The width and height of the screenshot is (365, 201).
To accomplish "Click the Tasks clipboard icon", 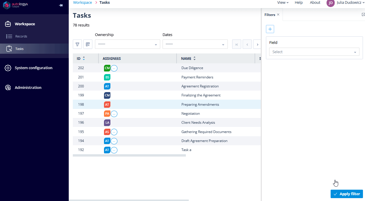I will 9,49.
